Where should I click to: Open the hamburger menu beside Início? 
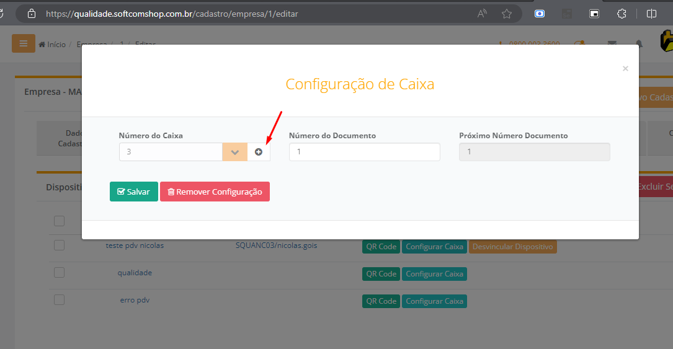pyautogui.click(x=24, y=43)
